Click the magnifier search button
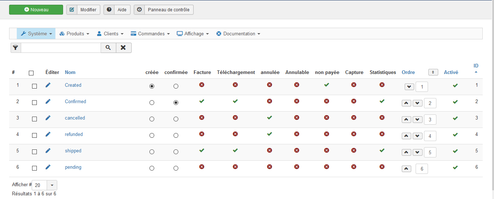 pos(108,48)
